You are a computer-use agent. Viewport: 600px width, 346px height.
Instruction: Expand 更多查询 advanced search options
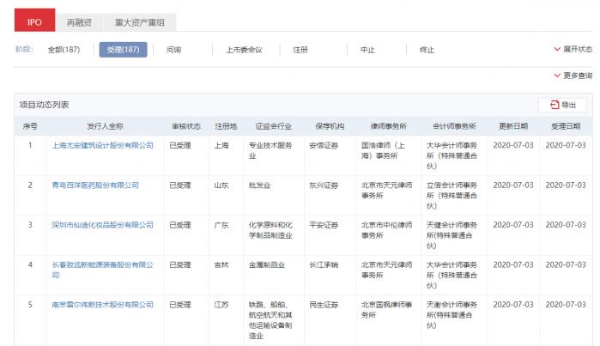coord(573,76)
